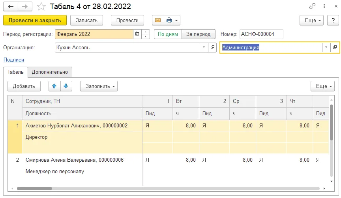
Task: Open the Подписи link
Action: 14,60
